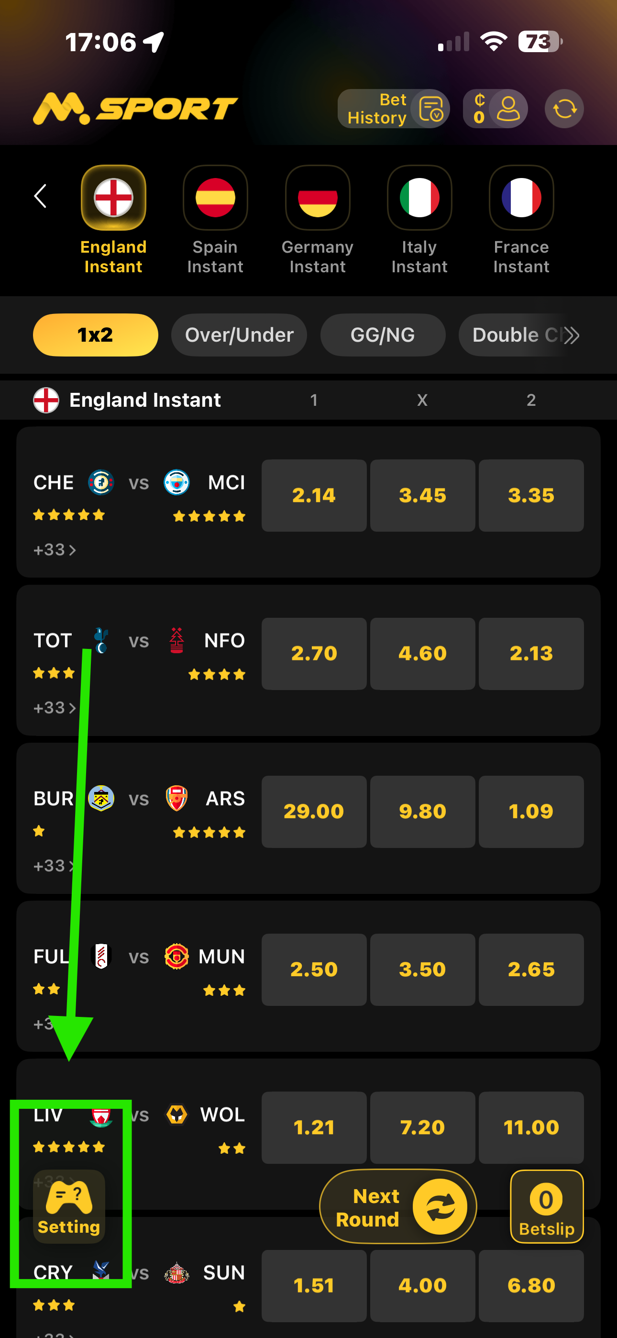Expand +33 markets for TOT vs NFO

tap(54, 707)
